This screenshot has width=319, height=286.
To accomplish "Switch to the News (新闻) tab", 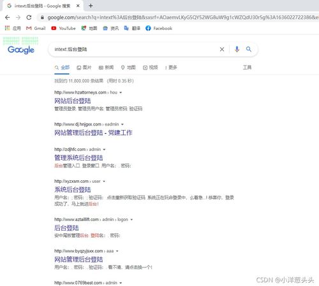I will tap(106, 68).
